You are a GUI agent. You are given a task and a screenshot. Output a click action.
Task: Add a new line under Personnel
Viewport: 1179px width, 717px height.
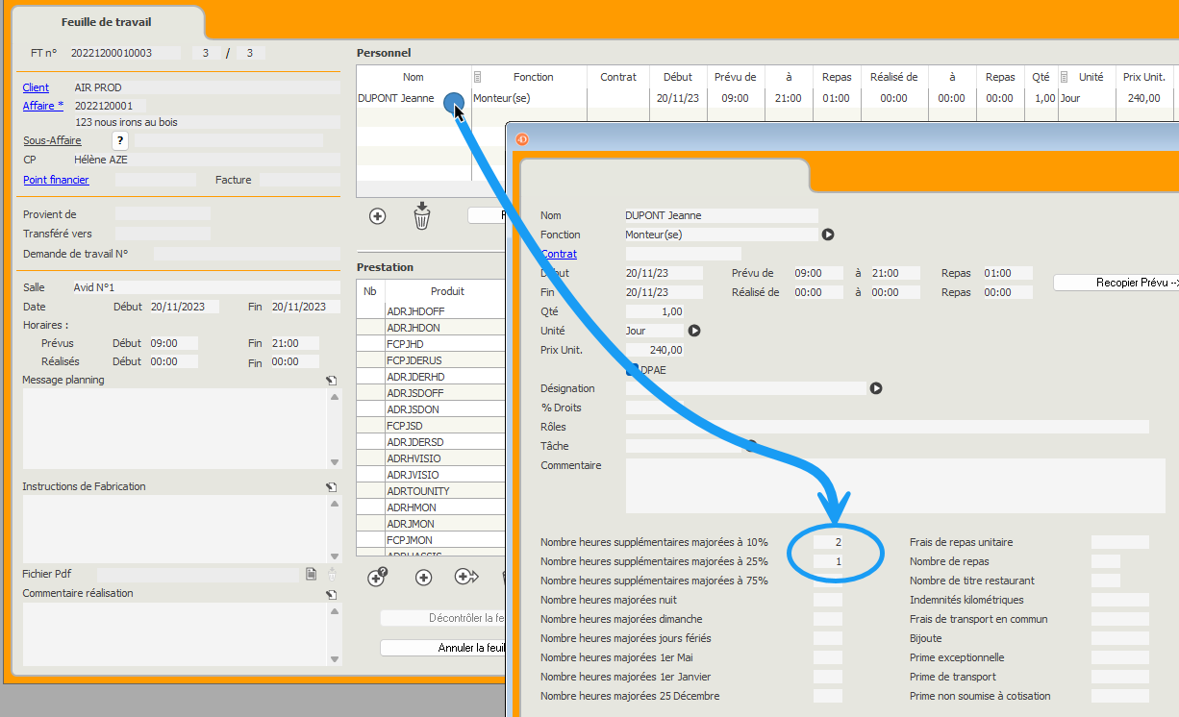pyautogui.click(x=378, y=216)
